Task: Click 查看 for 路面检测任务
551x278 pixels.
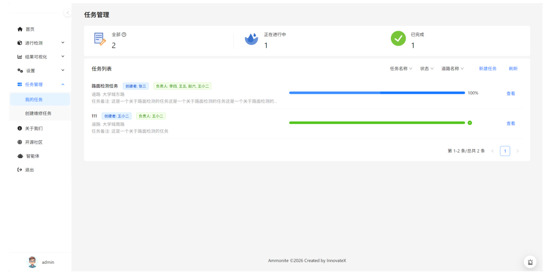Action: (x=511, y=93)
